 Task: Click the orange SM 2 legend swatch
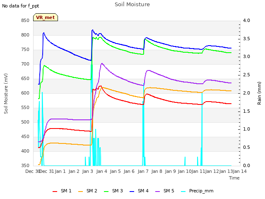point(81,192)
